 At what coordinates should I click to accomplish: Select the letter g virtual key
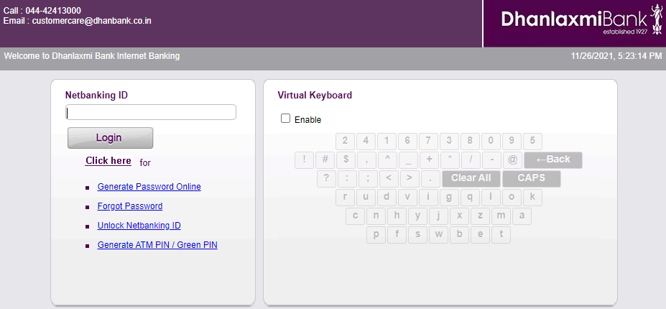tap(449, 198)
